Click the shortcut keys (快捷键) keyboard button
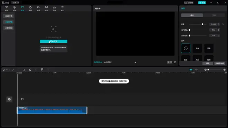 point(189,3)
